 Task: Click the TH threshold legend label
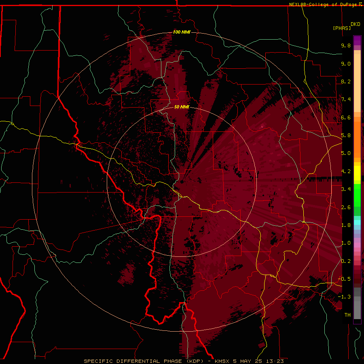point(347,315)
